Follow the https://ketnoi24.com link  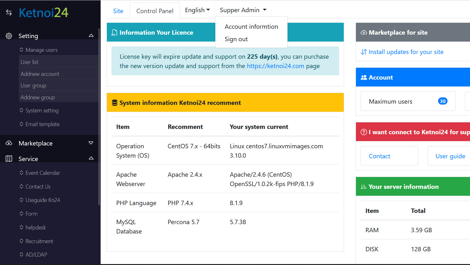coord(275,66)
